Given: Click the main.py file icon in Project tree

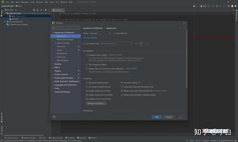Looking at the screenshot, I should [10, 19].
